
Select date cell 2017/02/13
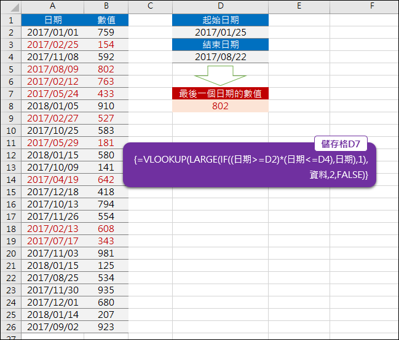coord(53,229)
